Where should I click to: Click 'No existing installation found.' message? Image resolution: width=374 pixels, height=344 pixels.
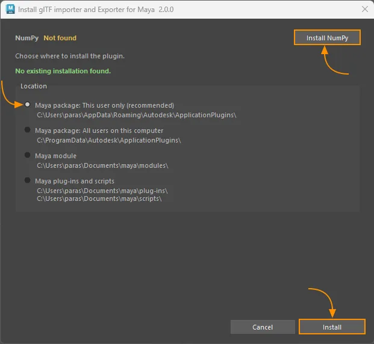[63, 71]
